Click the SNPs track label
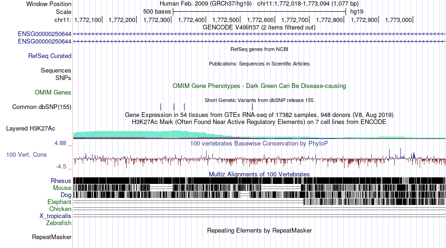 click(x=63, y=78)
